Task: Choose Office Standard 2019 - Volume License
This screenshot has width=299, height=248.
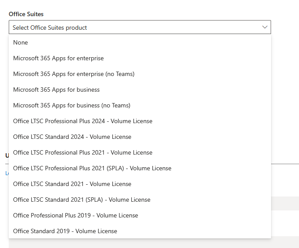Action: [x=65, y=231]
